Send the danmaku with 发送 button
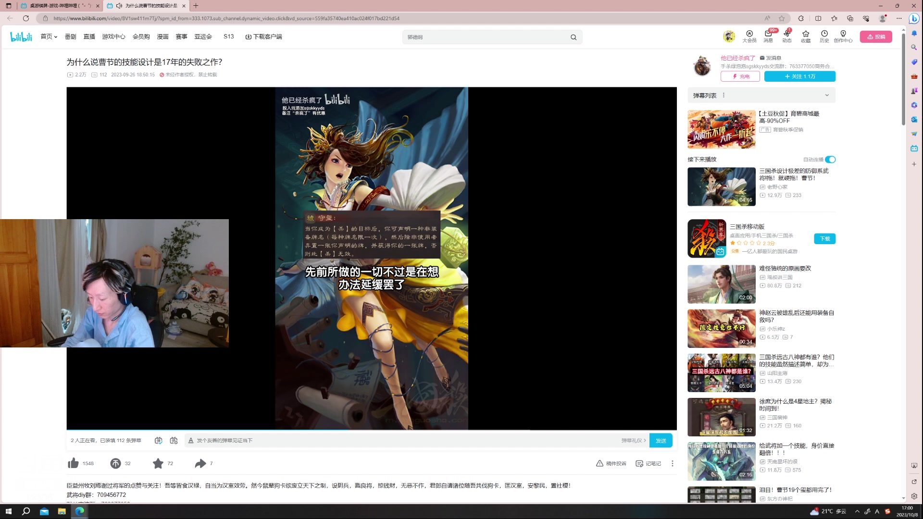This screenshot has width=923, height=519. (661, 440)
